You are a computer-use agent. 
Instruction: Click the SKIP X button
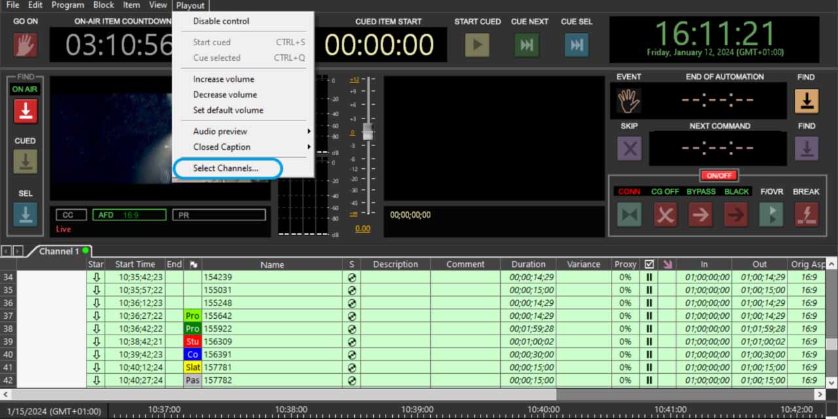(629, 149)
